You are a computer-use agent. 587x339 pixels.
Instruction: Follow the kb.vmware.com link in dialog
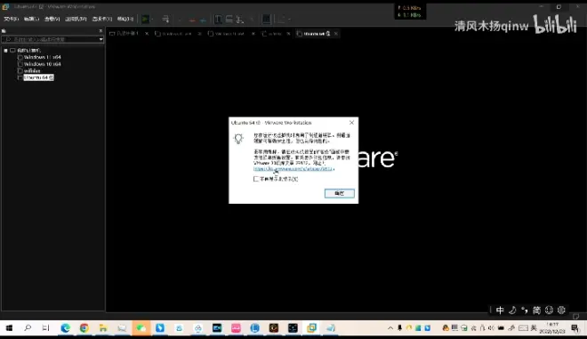click(x=293, y=169)
